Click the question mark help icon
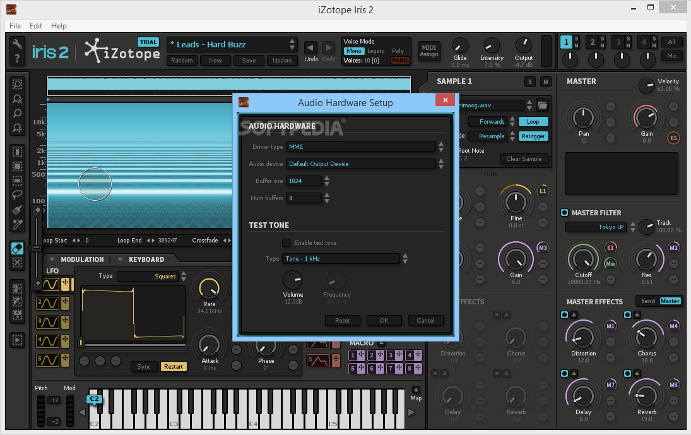This screenshot has height=435, width=691. [17, 58]
